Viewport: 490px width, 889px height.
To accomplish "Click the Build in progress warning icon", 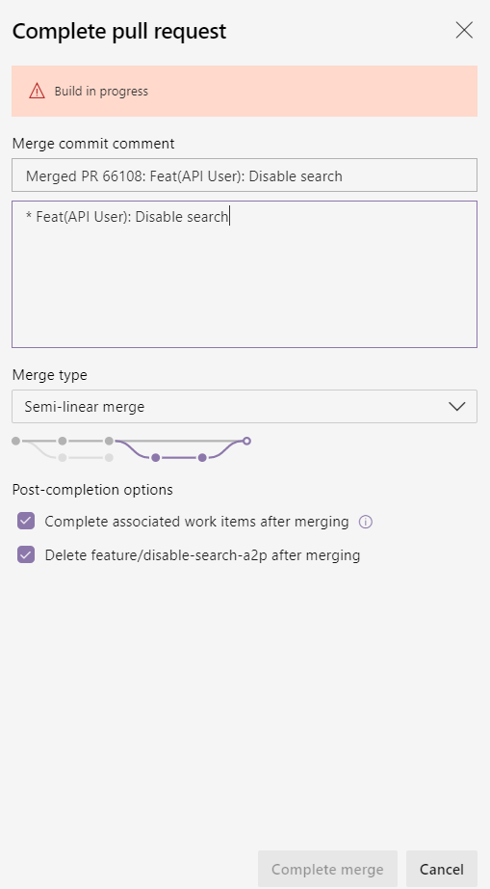I will [37, 91].
